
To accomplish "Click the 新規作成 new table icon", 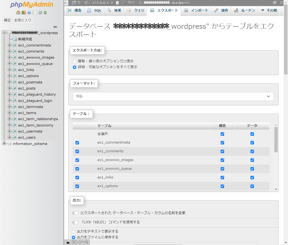I will tap(15, 39).
